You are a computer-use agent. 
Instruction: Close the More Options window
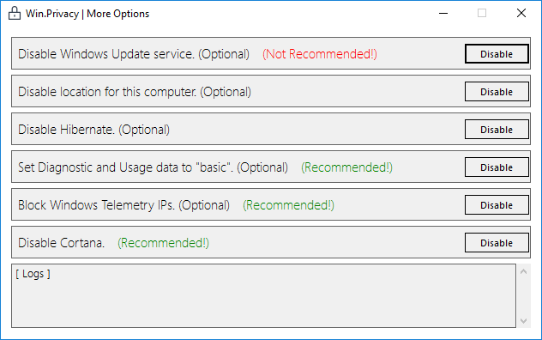point(521,14)
